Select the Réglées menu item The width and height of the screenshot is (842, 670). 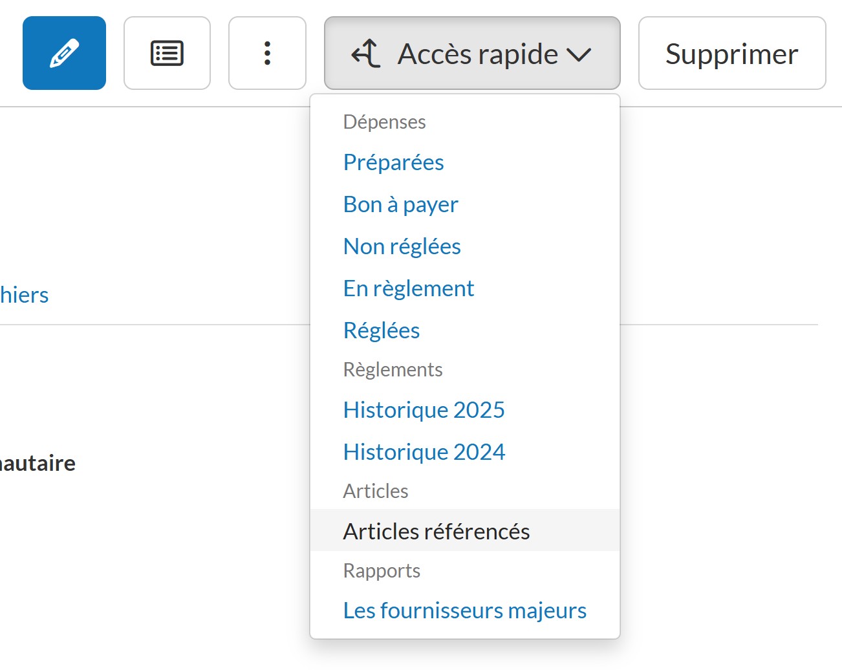point(381,330)
